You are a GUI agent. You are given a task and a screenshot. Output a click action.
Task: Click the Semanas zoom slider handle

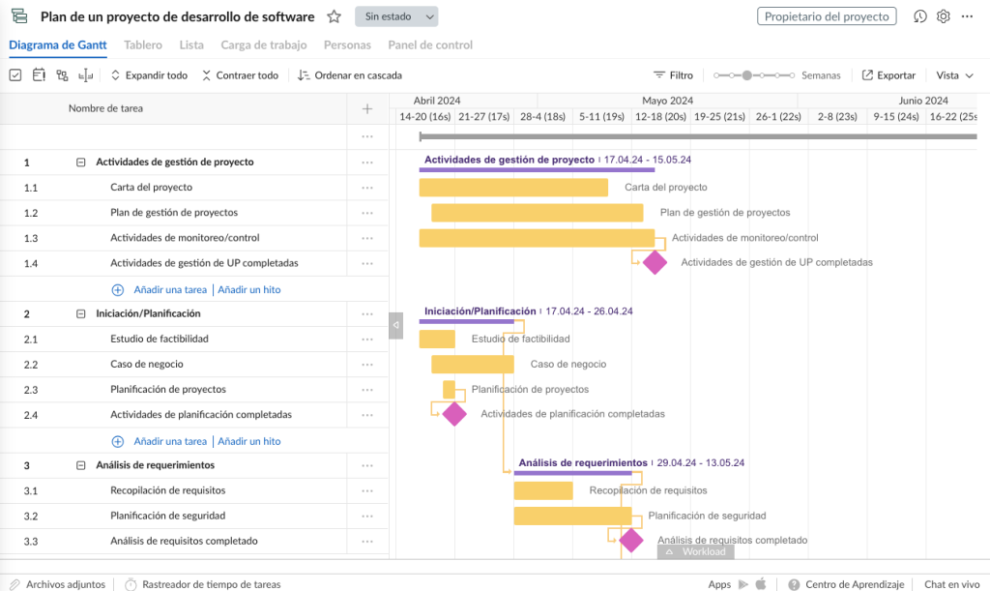[x=747, y=75]
